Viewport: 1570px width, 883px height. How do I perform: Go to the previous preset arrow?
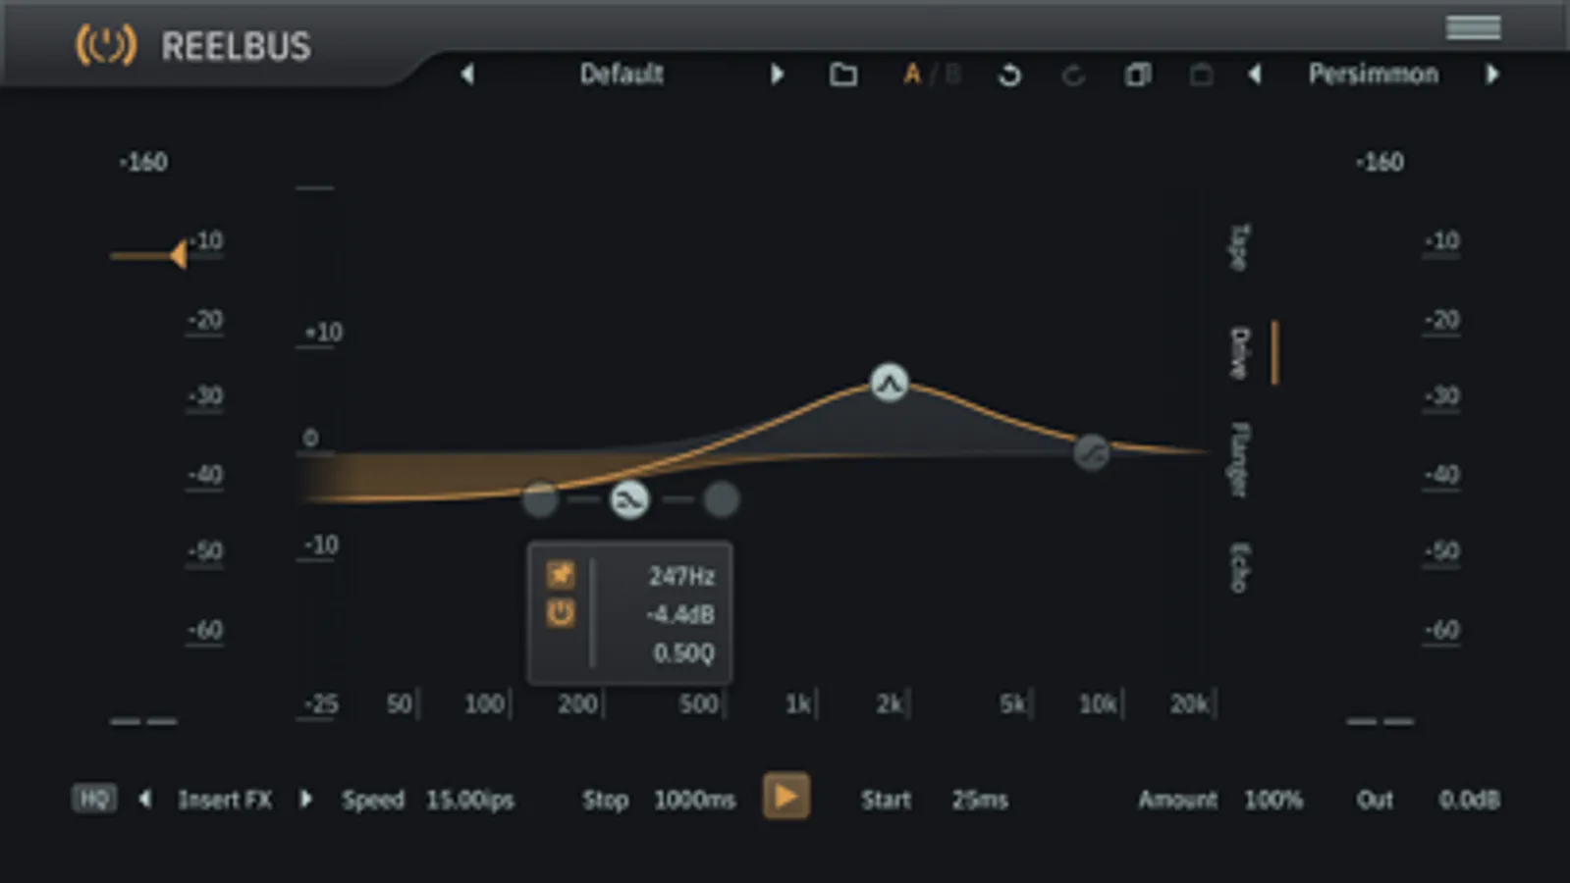coord(467,74)
